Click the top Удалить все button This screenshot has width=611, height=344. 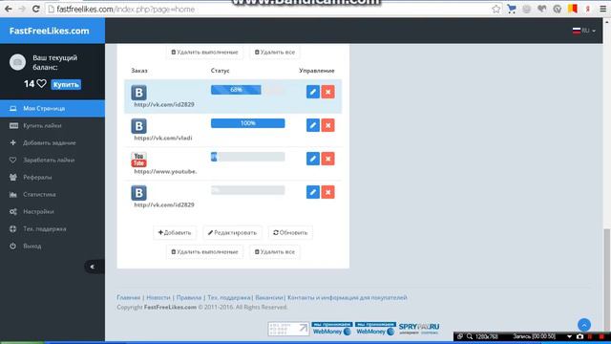pos(275,52)
